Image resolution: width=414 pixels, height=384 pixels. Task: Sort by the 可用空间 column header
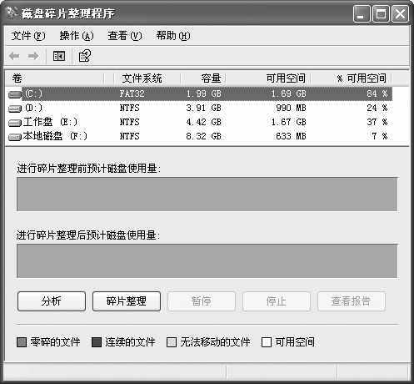[268, 78]
